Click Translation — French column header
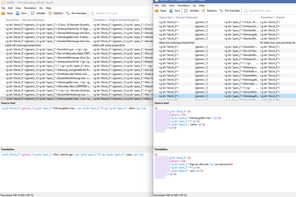Screen dimensions: 296x197 tap(272, 17)
